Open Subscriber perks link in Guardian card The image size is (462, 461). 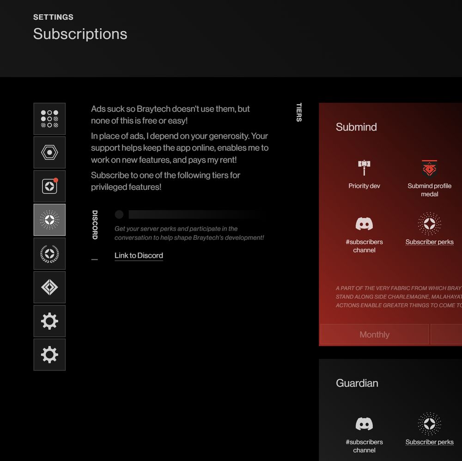click(x=429, y=442)
